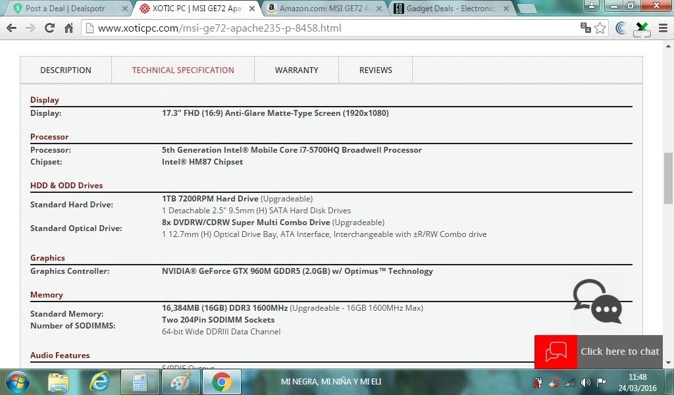Click the 'Graphics Controller:' label
674x395 pixels.
[x=70, y=271]
